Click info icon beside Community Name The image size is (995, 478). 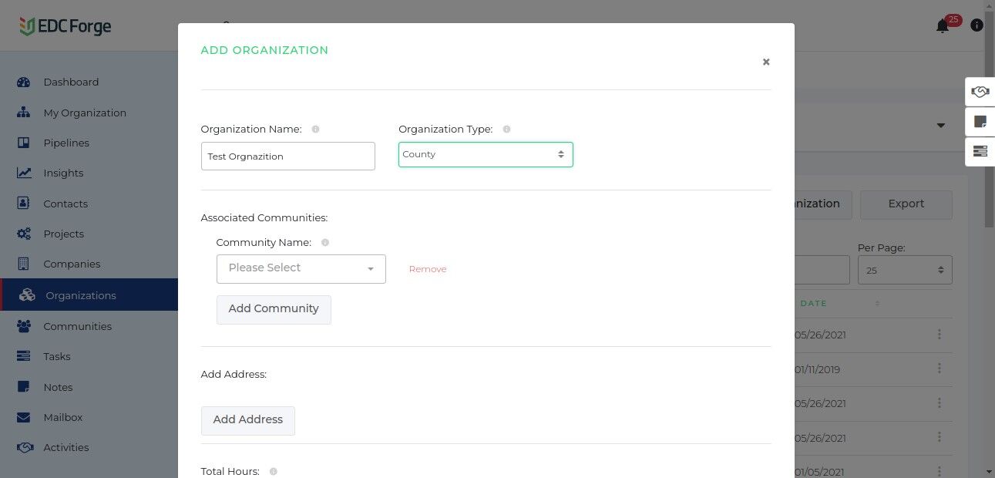[324, 243]
